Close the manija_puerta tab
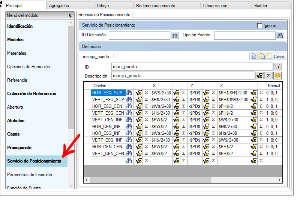The height and width of the screenshot is (200, 297). point(114,55)
